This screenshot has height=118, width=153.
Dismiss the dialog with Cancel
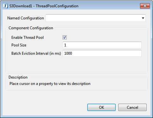click(132, 108)
